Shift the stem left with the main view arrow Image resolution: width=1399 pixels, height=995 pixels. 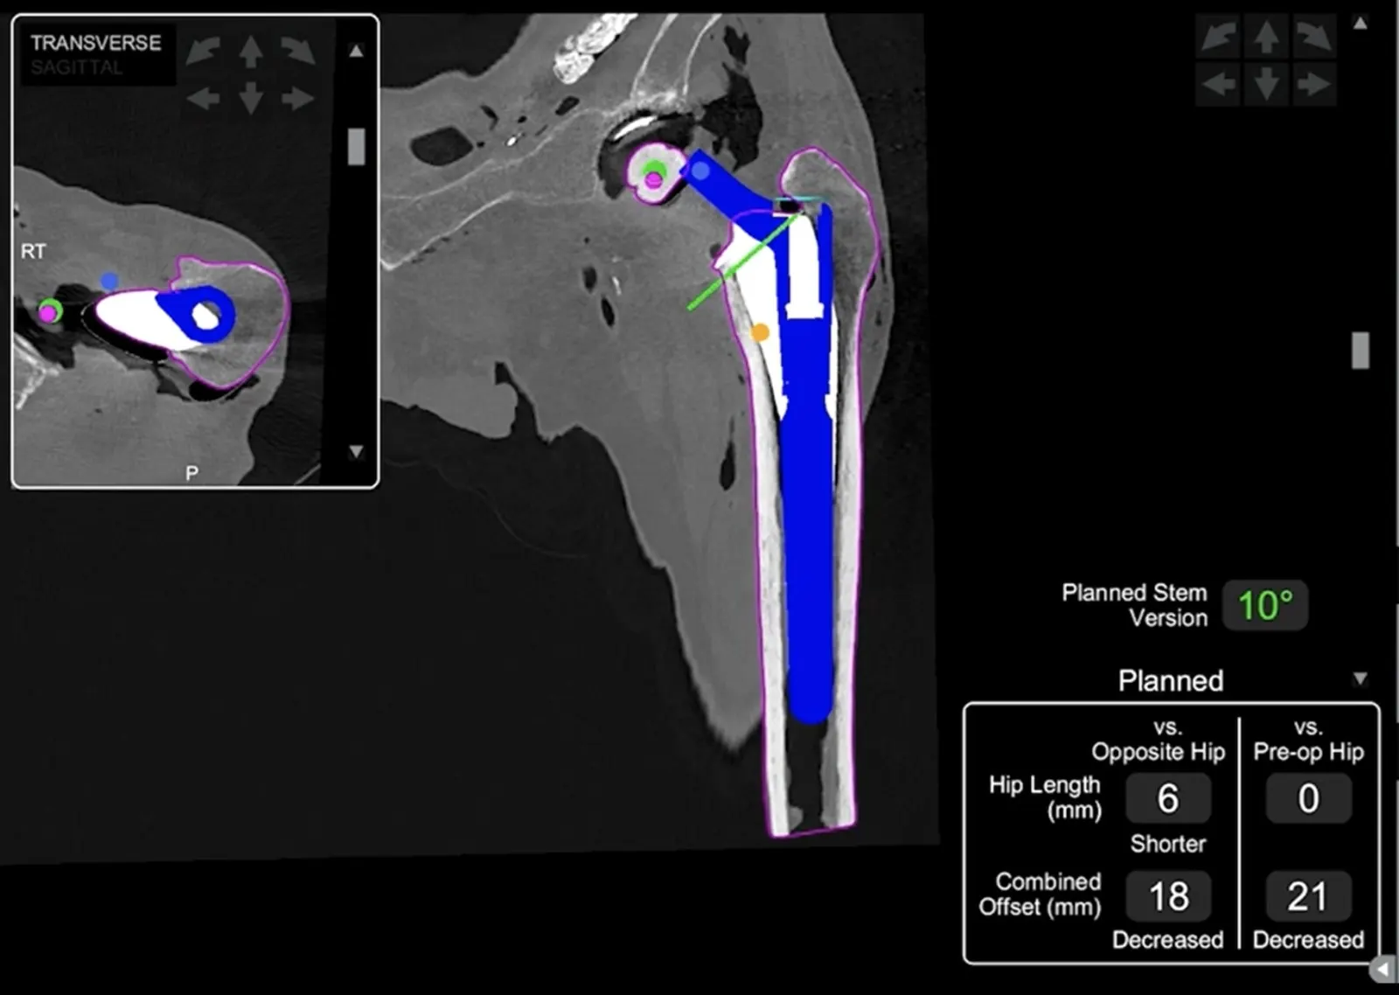coord(1218,85)
